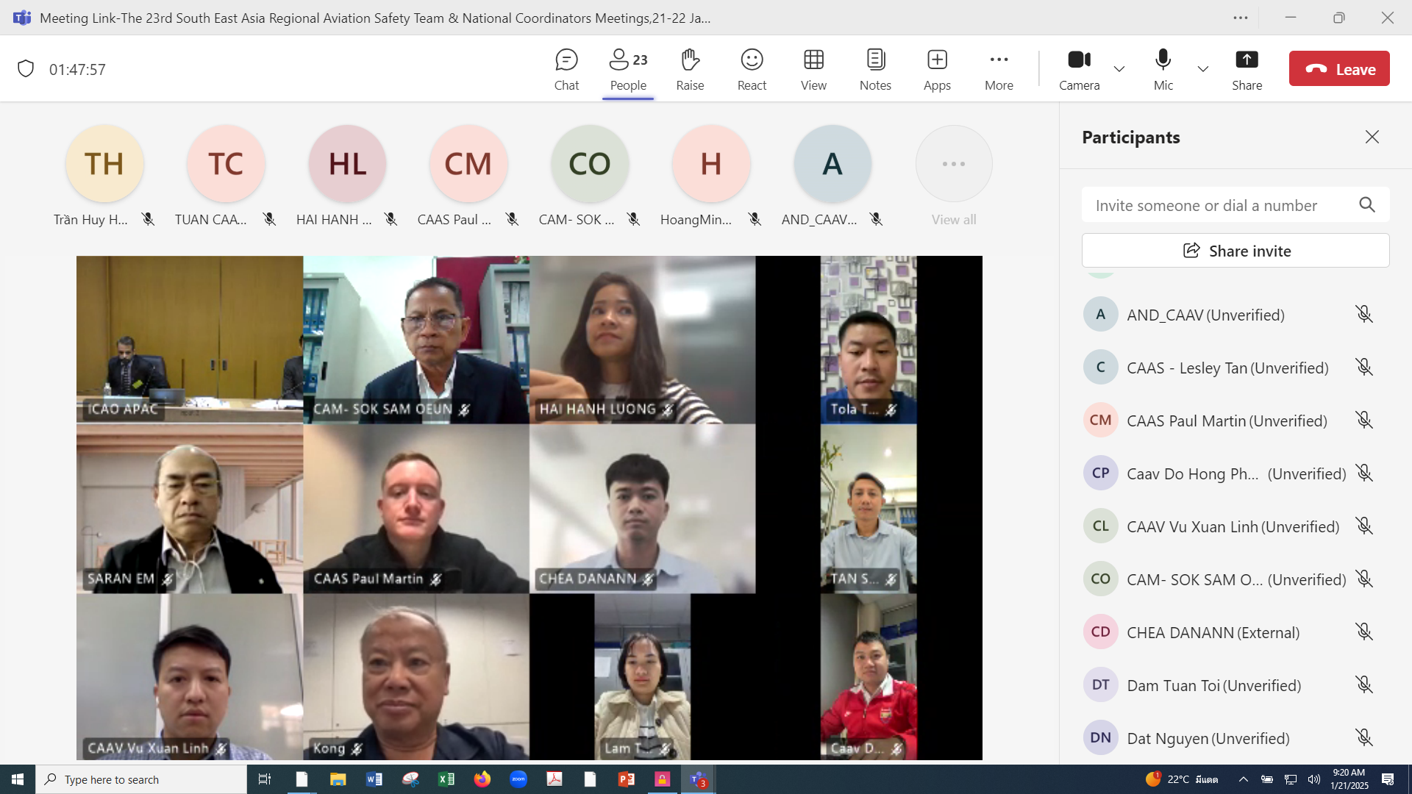Expand the Mic options chevron
The height and width of the screenshot is (794, 1412).
tap(1203, 69)
